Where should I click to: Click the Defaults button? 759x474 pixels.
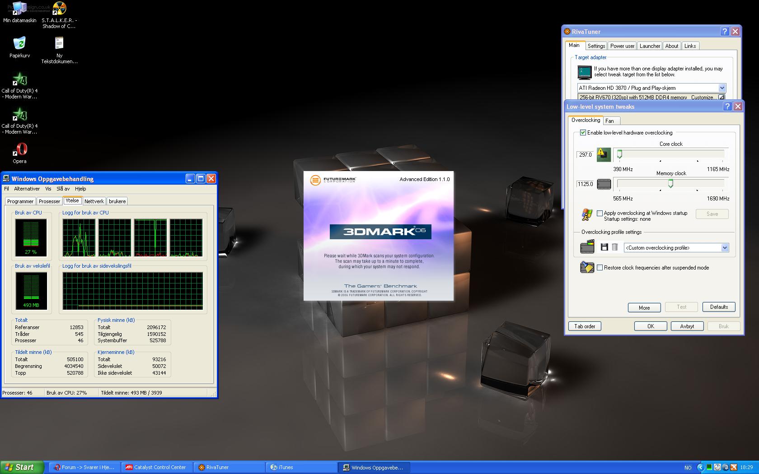[719, 307]
